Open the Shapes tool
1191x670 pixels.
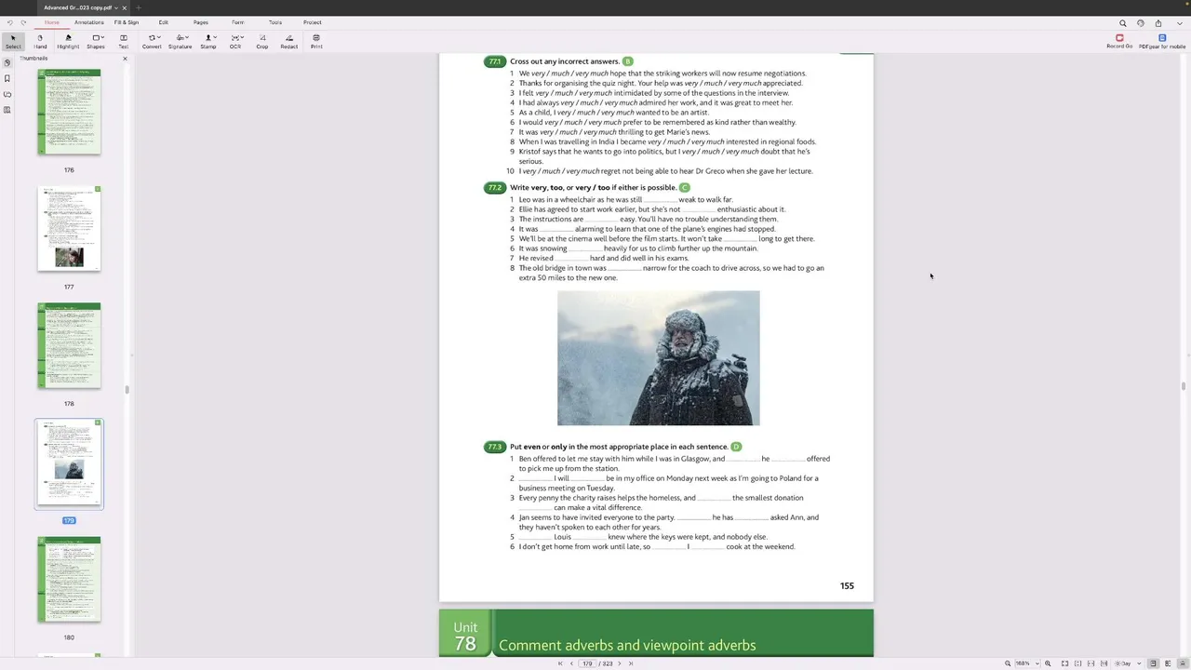(x=96, y=41)
